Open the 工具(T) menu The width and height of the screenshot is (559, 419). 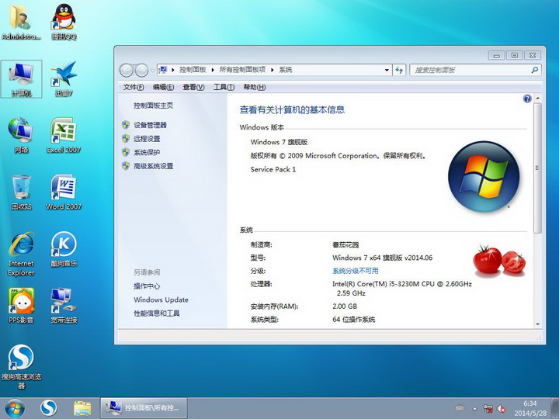(224, 88)
